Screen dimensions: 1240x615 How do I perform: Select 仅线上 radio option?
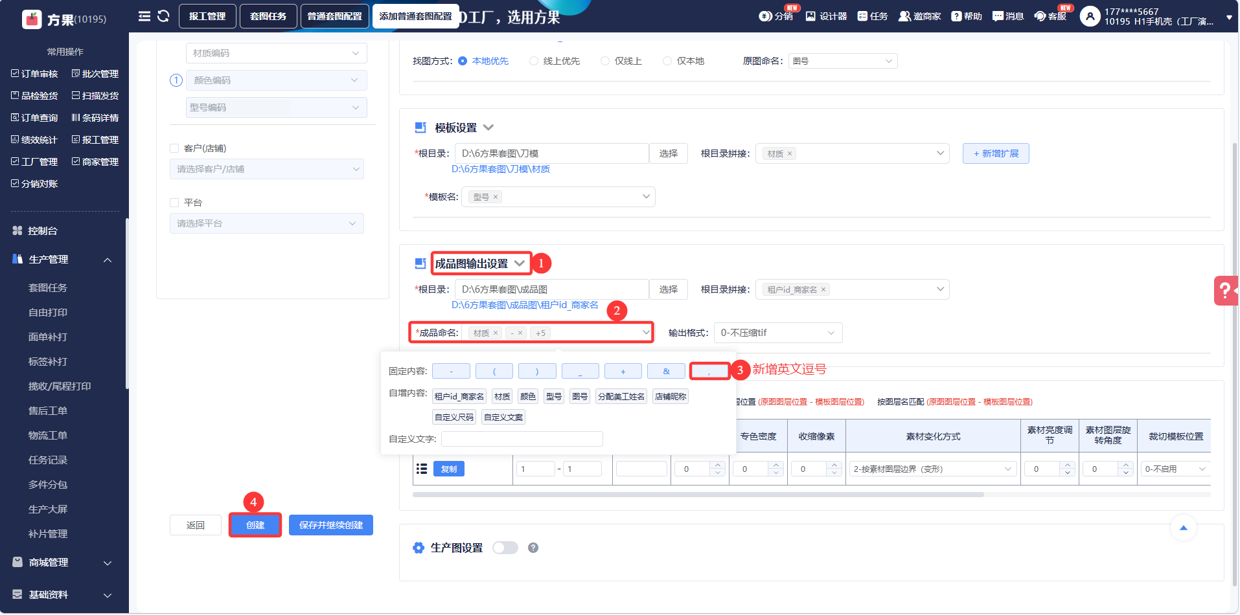point(605,61)
